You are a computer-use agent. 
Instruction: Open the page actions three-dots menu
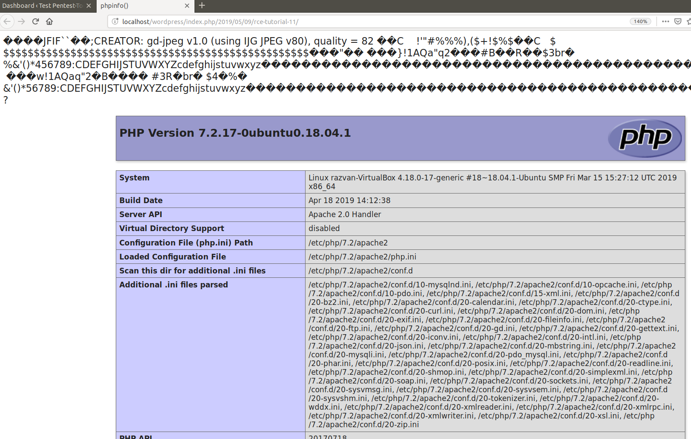[666, 21]
